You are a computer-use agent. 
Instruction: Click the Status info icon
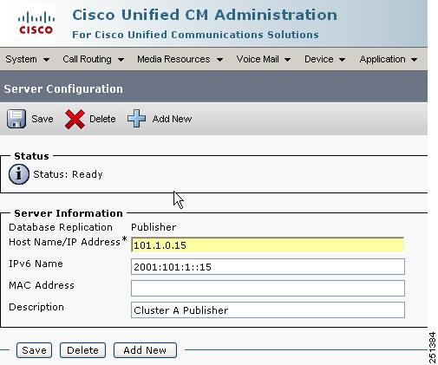(19, 174)
